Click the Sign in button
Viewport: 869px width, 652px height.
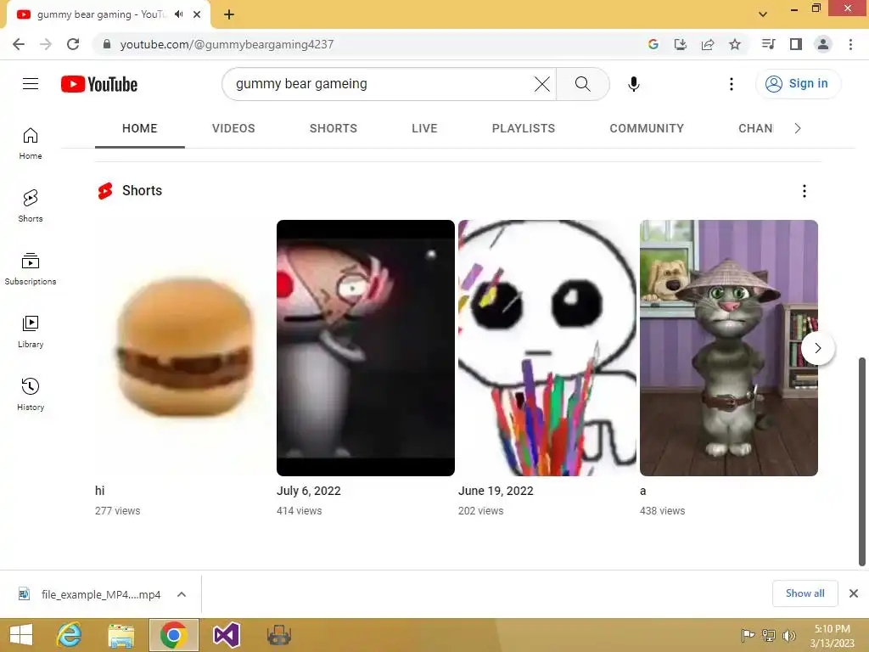(798, 84)
